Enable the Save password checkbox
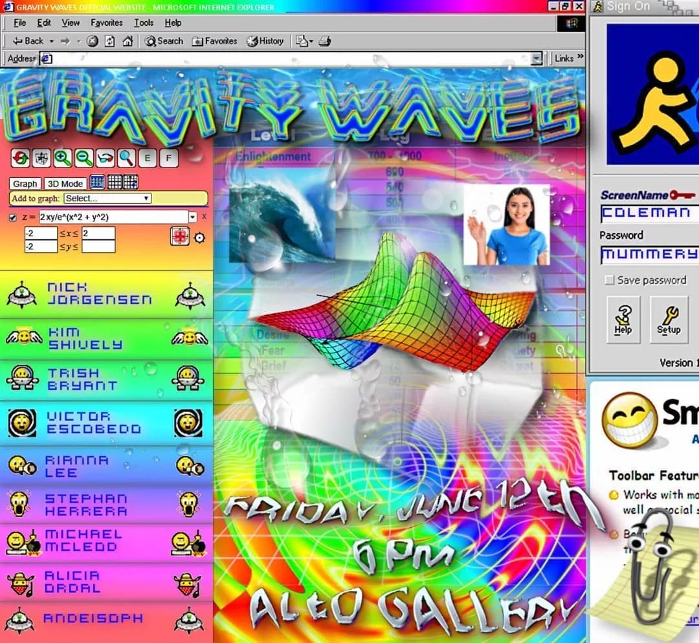Image resolution: width=699 pixels, height=643 pixels. (609, 280)
